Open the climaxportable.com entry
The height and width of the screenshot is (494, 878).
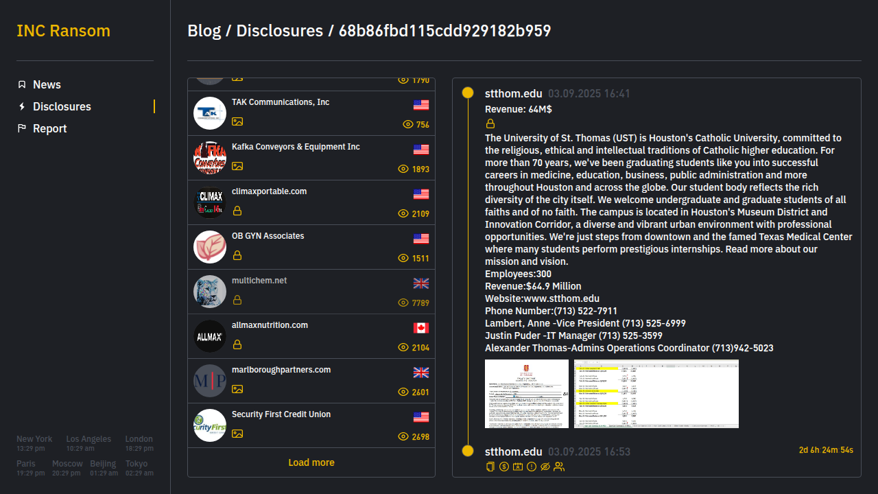tap(311, 202)
